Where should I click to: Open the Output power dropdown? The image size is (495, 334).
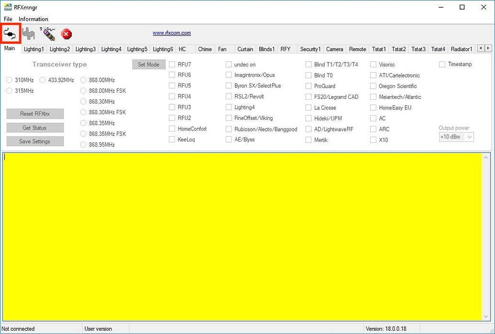[470, 137]
